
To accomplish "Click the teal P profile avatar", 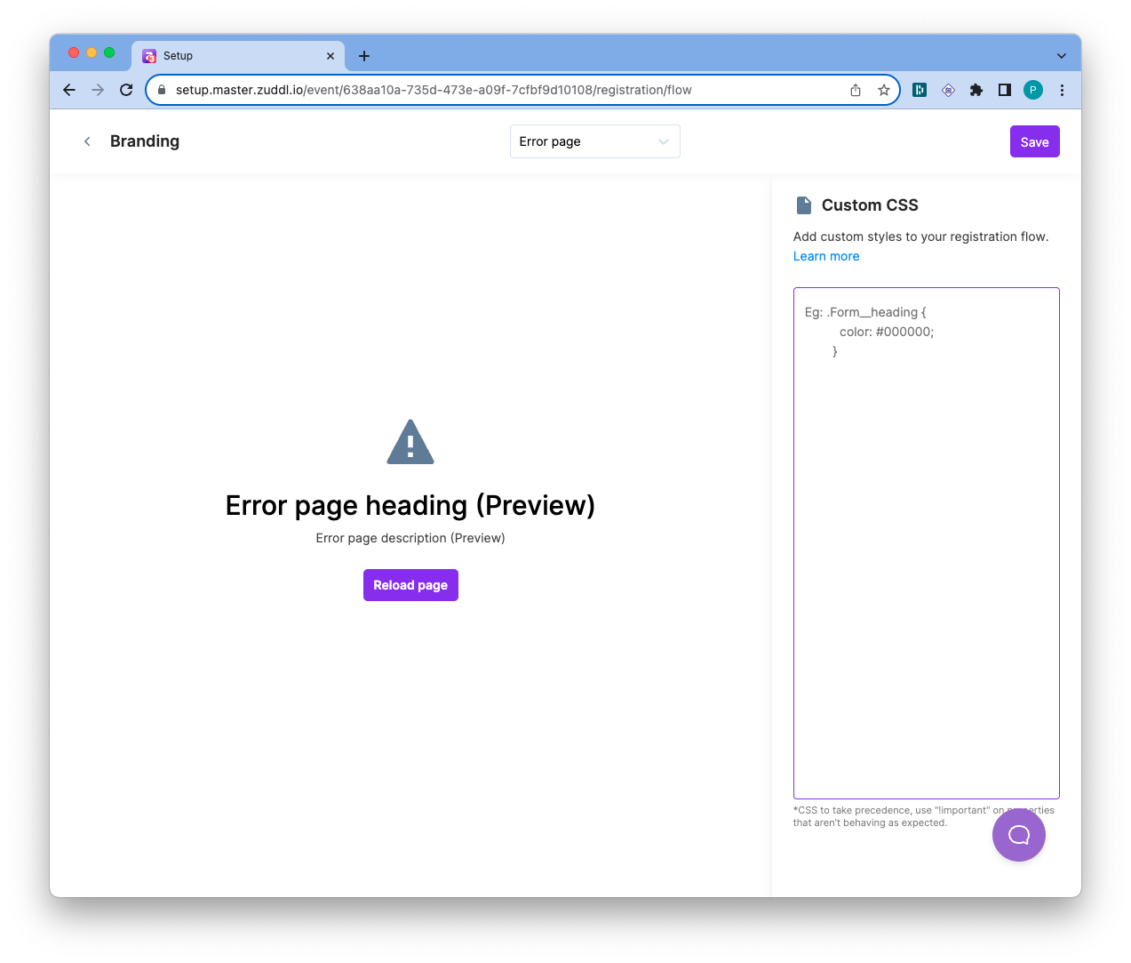I will tap(1032, 90).
